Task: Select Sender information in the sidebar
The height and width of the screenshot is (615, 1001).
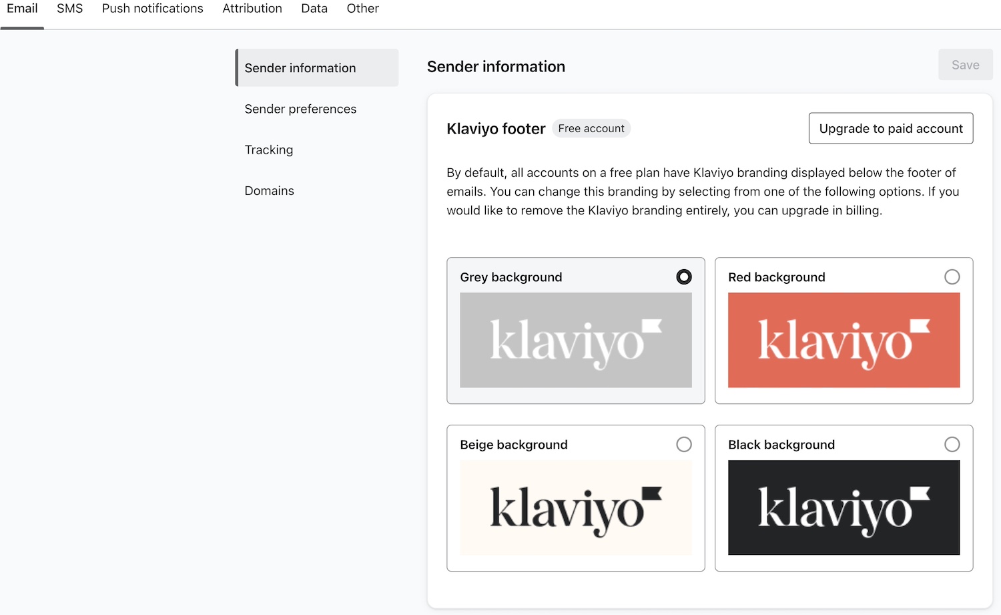Action: (x=300, y=67)
